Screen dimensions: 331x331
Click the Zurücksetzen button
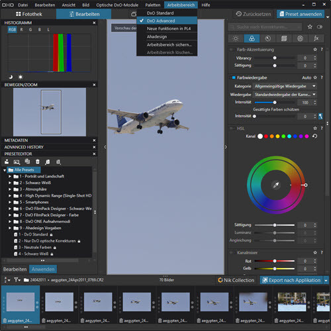[x=254, y=14]
